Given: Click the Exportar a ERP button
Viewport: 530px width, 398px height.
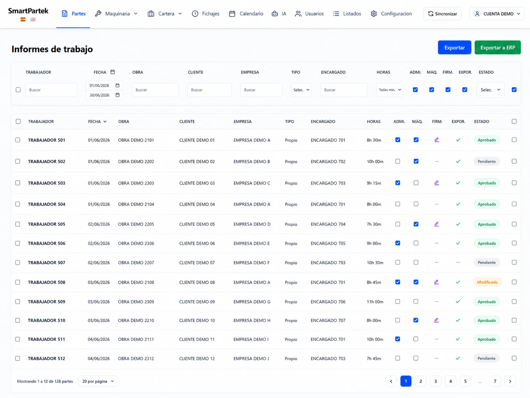Looking at the screenshot, I should pos(497,48).
